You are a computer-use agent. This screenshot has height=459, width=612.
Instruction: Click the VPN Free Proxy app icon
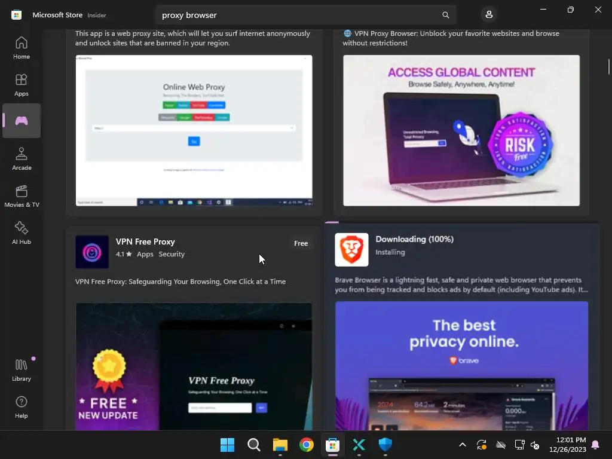tap(92, 252)
